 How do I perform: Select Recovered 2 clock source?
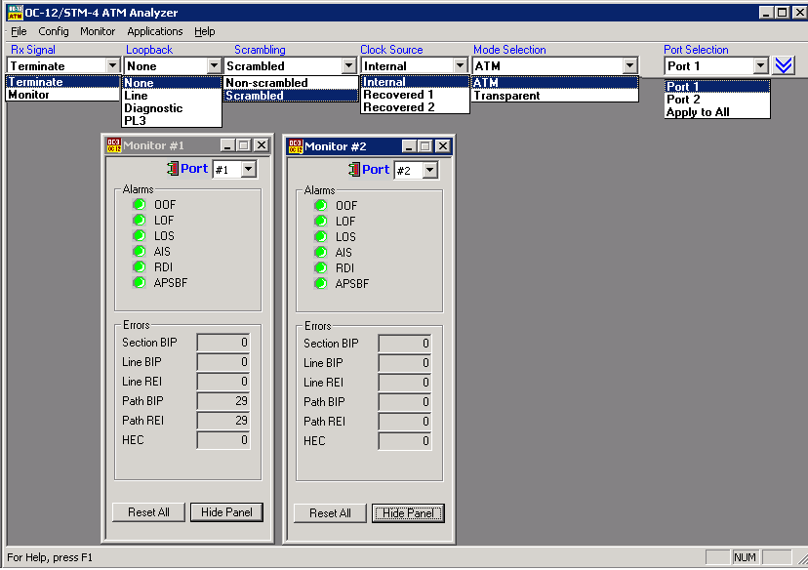415,107
